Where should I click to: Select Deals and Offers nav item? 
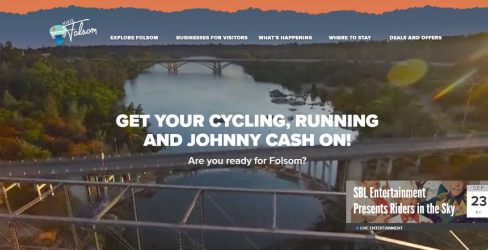click(x=415, y=37)
